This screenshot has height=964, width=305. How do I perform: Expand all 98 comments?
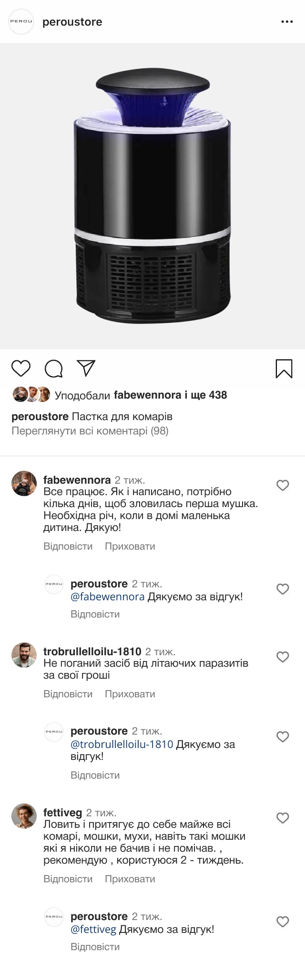pyautogui.click(x=90, y=431)
